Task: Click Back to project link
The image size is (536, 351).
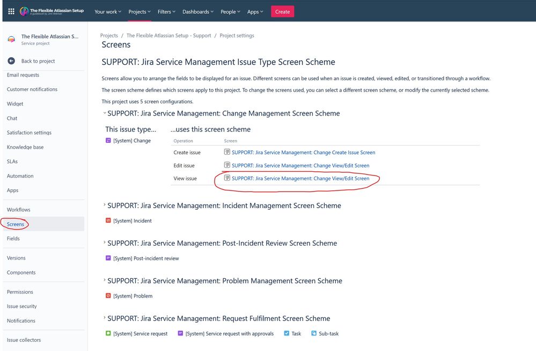Action: click(x=38, y=61)
